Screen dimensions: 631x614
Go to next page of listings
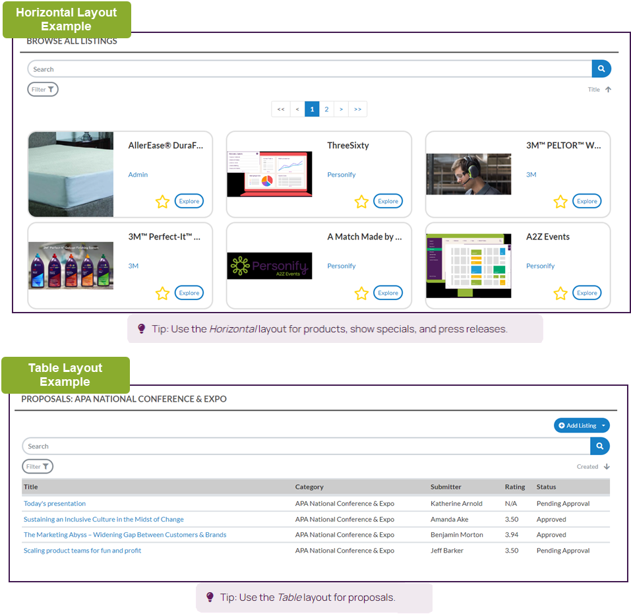click(341, 109)
